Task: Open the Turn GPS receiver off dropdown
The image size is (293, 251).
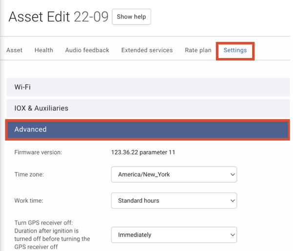Action: (174, 235)
